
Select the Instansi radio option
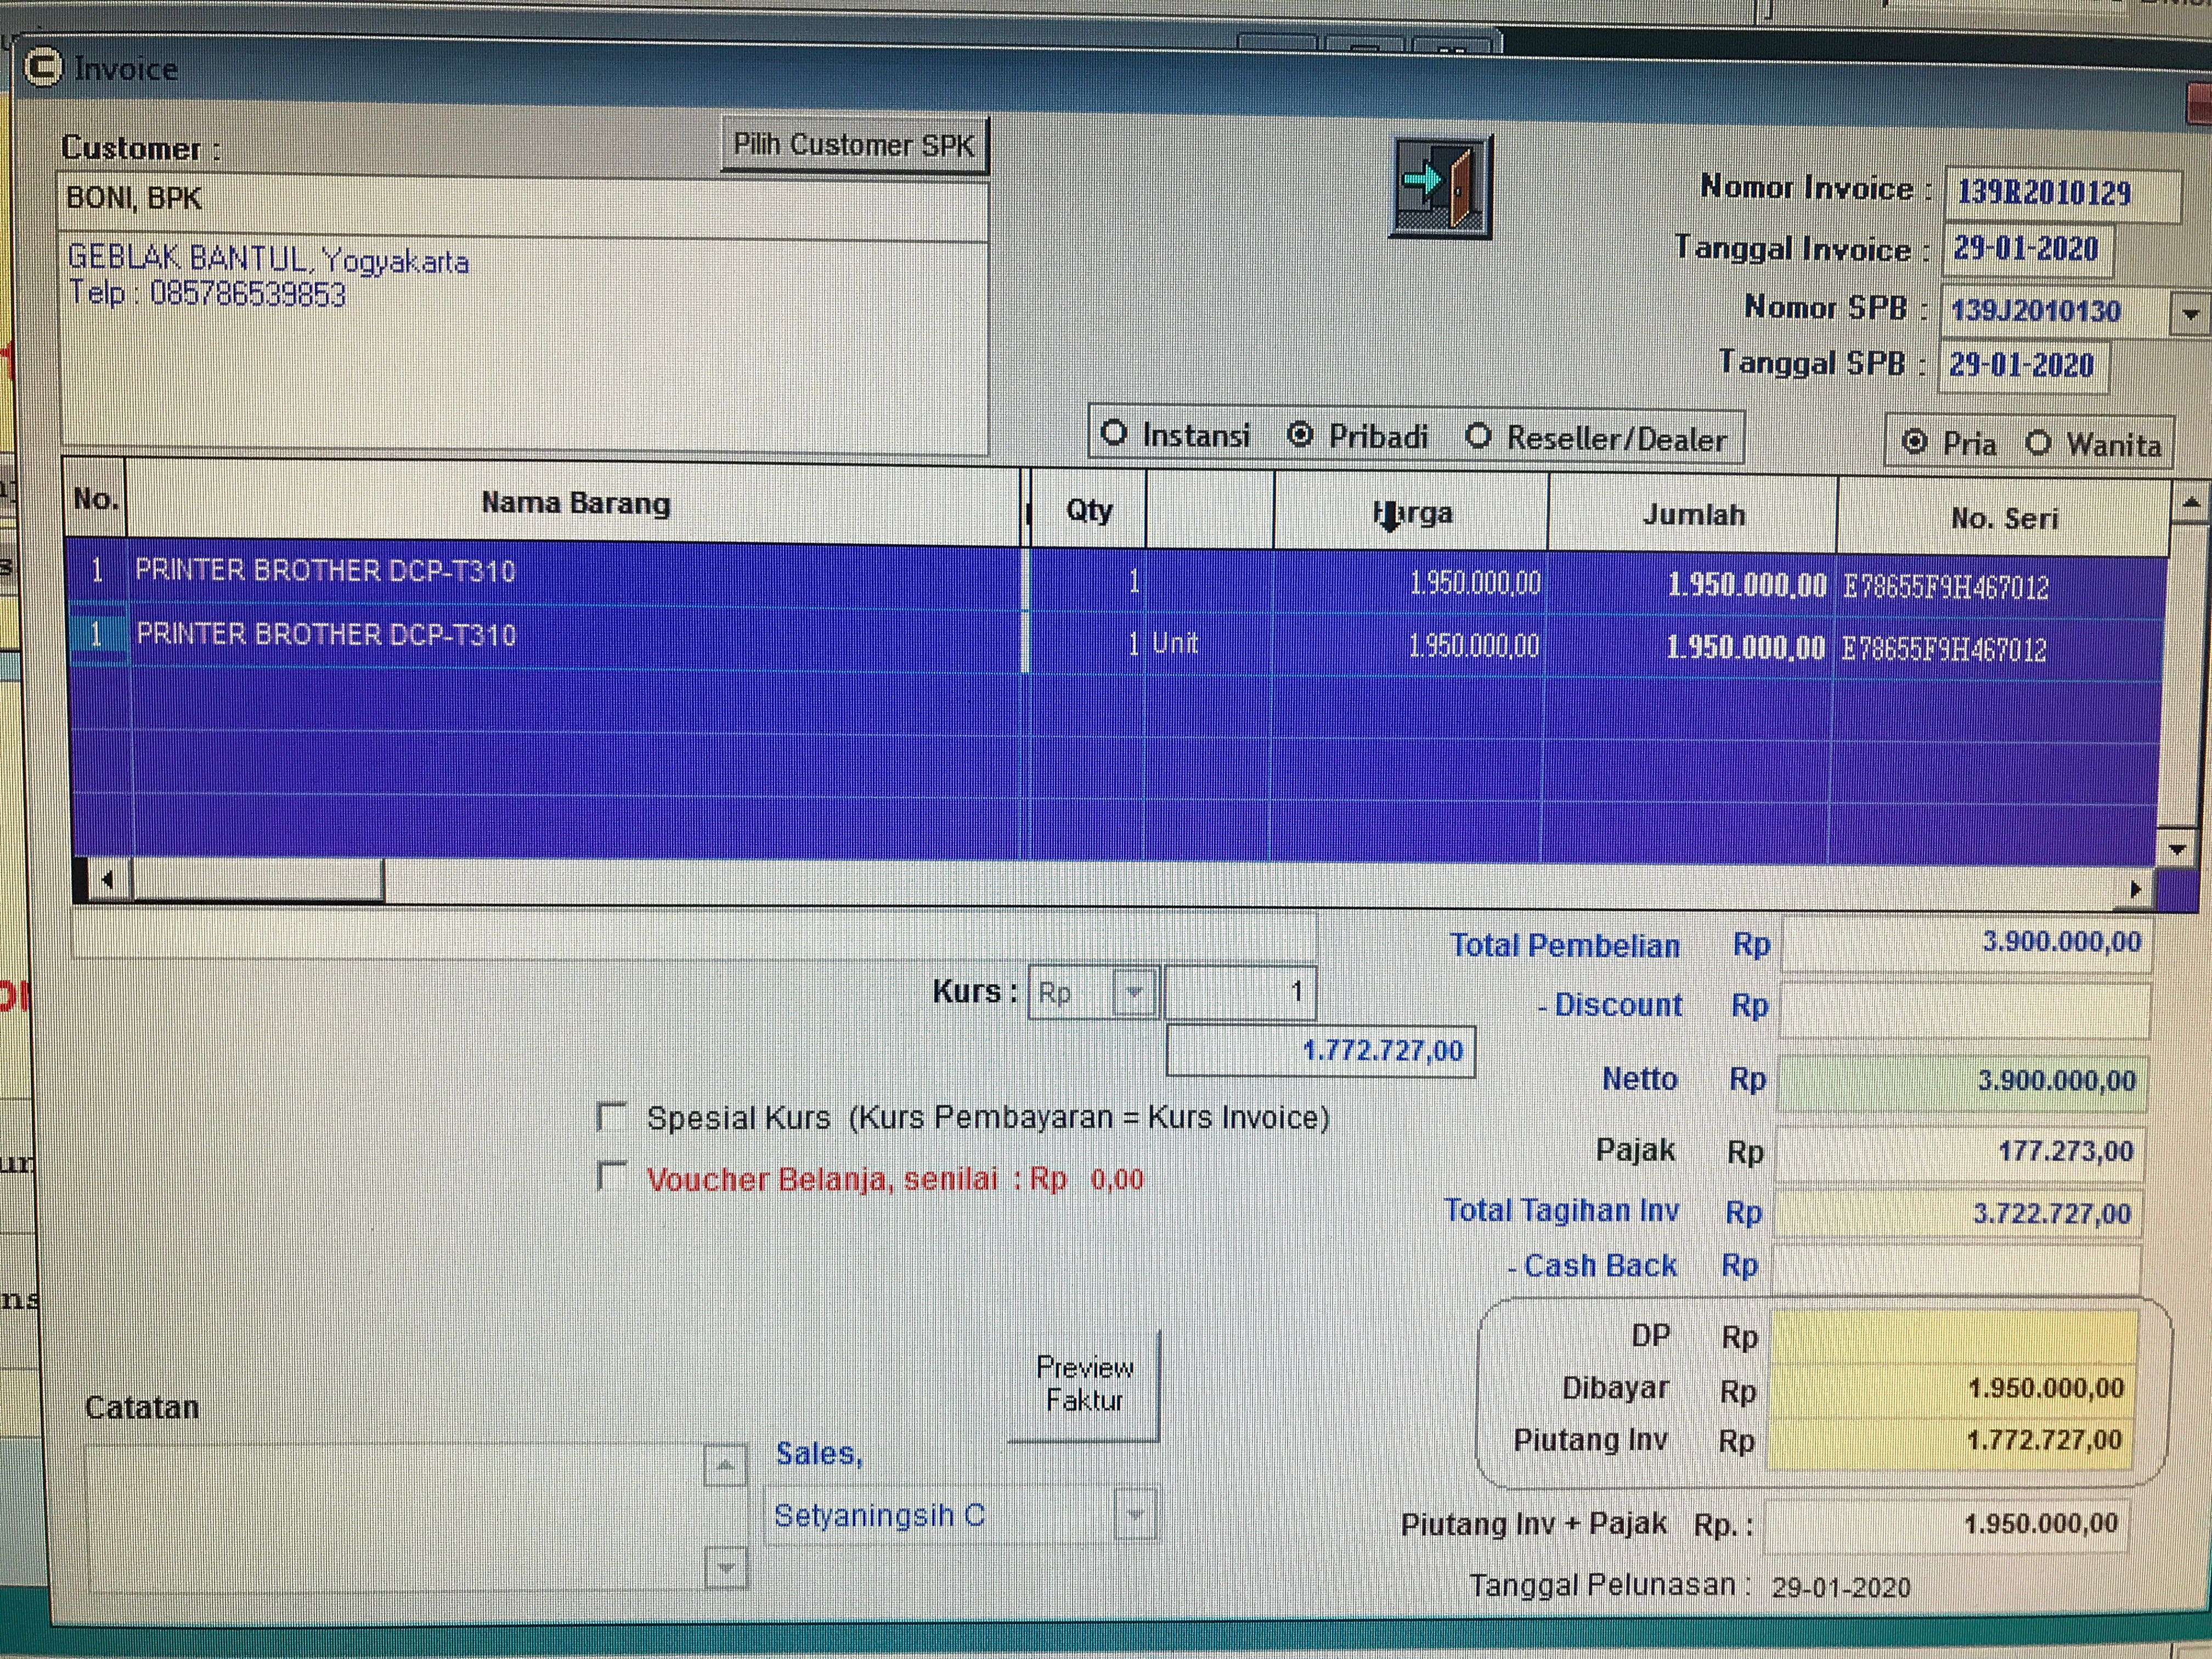(1114, 434)
